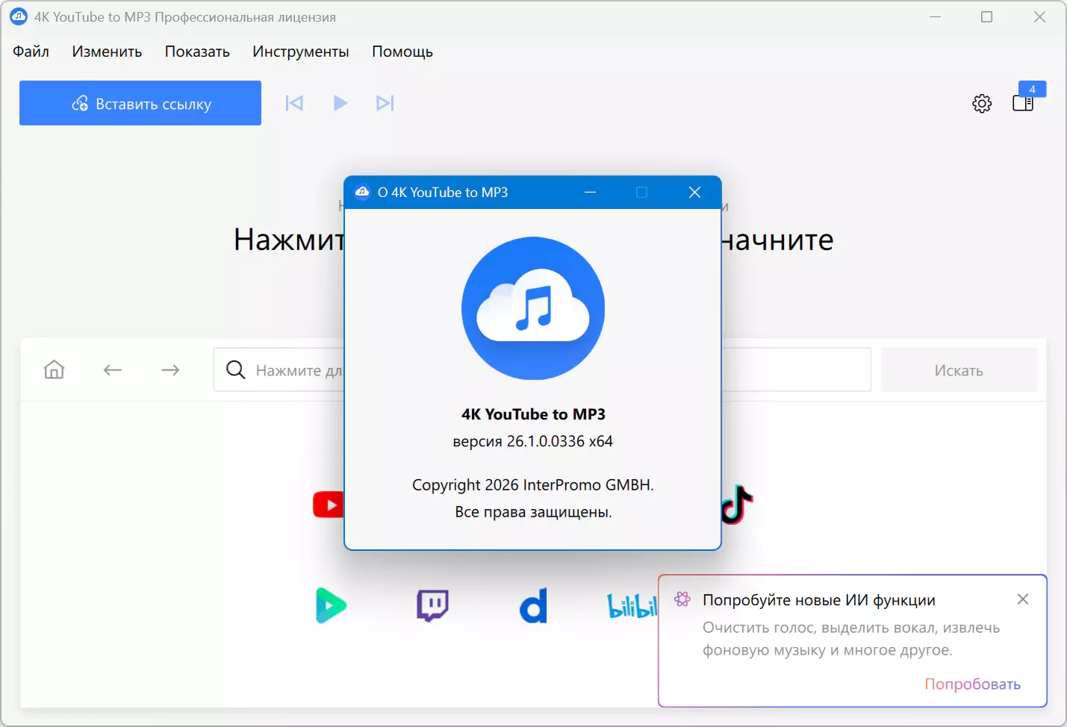Open the Инструменты menu
Image resolution: width=1067 pixels, height=727 pixels.
(301, 52)
